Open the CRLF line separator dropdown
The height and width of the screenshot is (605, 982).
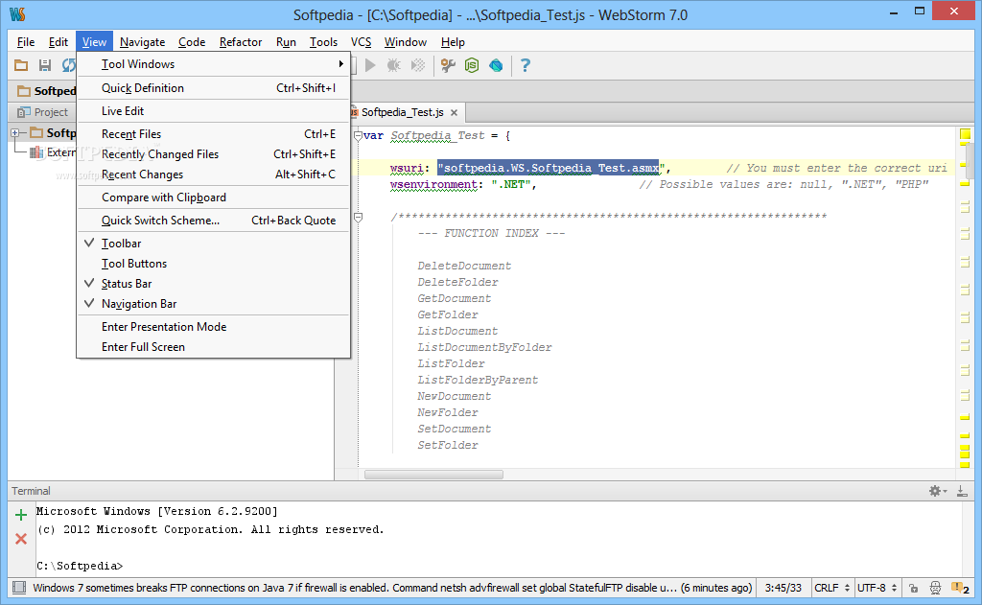point(831,588)
